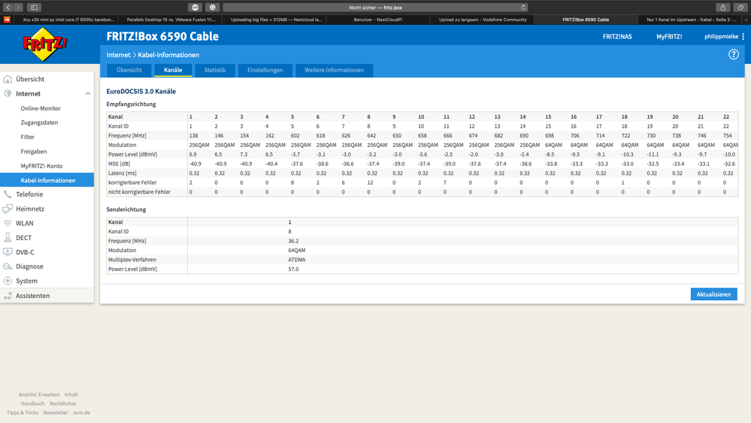This screenshot has width=751, height=423.
Task: Collapse the Internet menu chevron
Action: click(88, 93)
